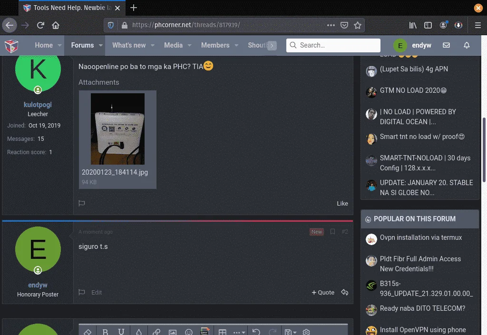Expand Home menu dropdown arrow
487x335 pixels.
(59, 45)
